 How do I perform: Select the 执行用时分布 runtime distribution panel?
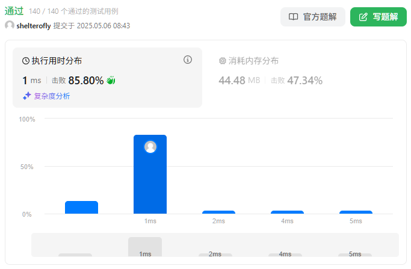[x=108, y=78]
